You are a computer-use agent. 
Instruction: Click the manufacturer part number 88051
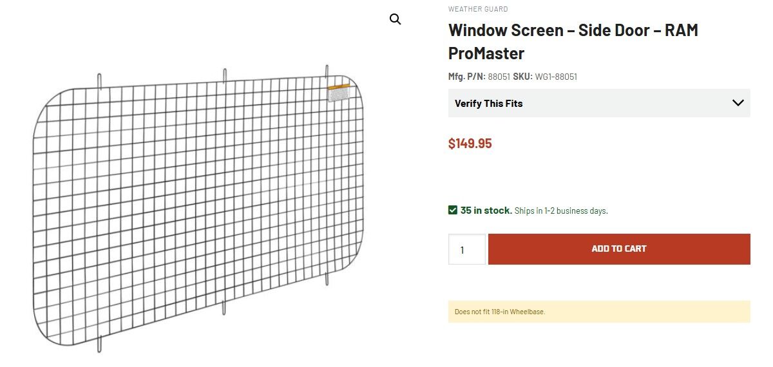[x=499, y=77]
